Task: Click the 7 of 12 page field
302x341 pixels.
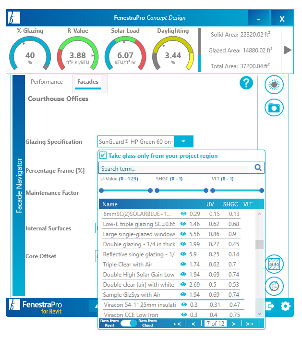Action: click(x=216, y=323)
